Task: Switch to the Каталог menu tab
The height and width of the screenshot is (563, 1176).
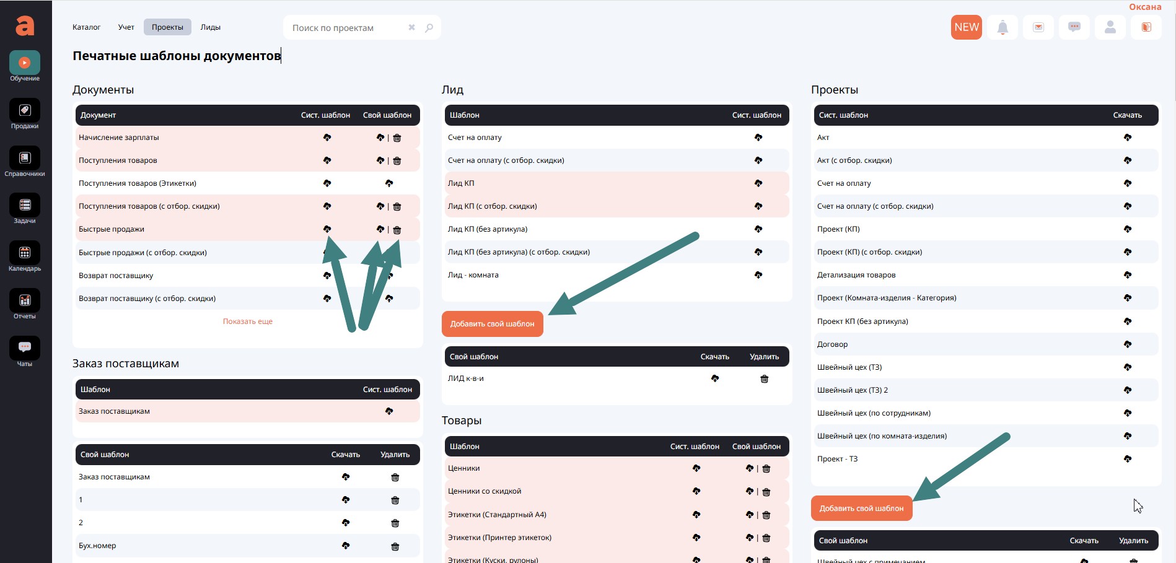Action: click(86, 27)
